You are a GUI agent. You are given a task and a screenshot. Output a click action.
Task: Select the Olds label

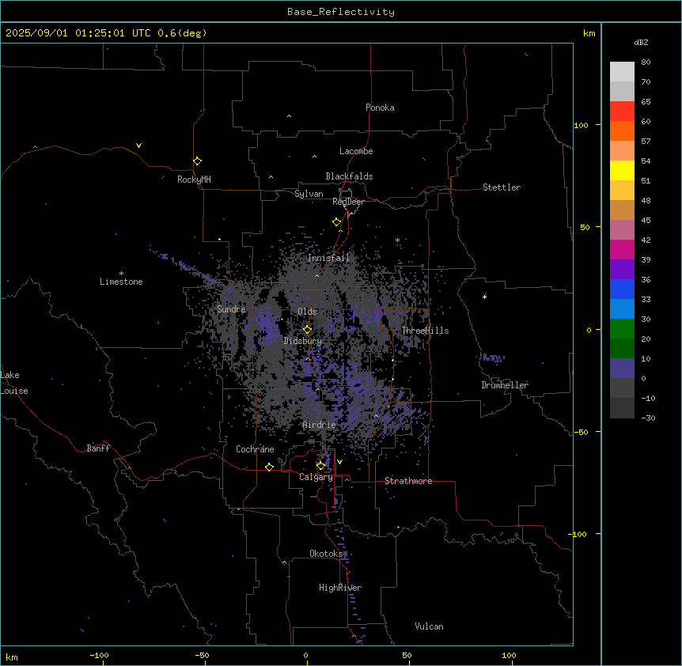tap(307, 312)
